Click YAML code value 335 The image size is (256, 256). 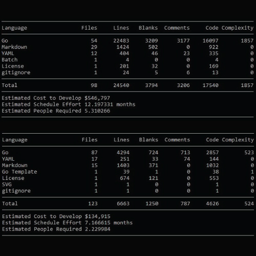coord(214,53)
